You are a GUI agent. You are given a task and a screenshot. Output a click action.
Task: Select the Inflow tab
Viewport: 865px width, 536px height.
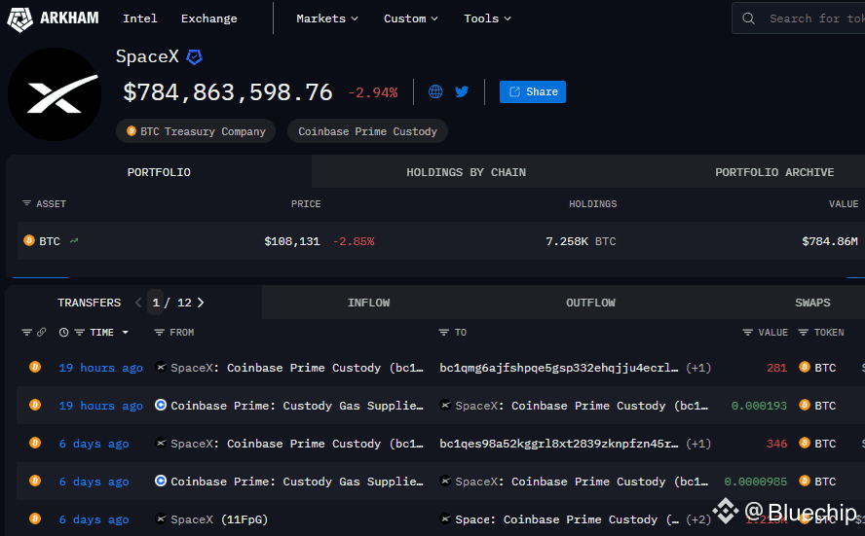pos(368,303)
